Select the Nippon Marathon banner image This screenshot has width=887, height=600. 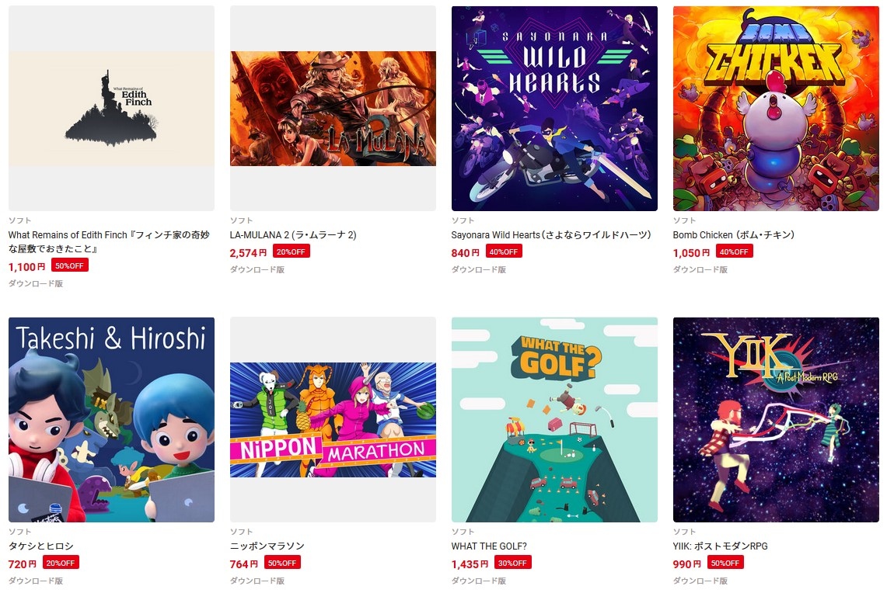(333, 420)
